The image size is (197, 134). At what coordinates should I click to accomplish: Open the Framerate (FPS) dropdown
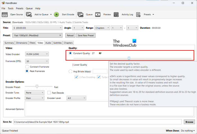coord(37,61)
